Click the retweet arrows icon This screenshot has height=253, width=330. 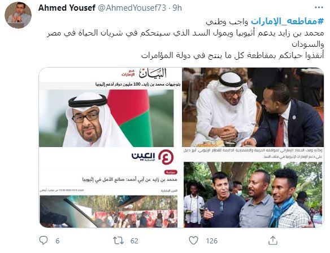(118, 241)
